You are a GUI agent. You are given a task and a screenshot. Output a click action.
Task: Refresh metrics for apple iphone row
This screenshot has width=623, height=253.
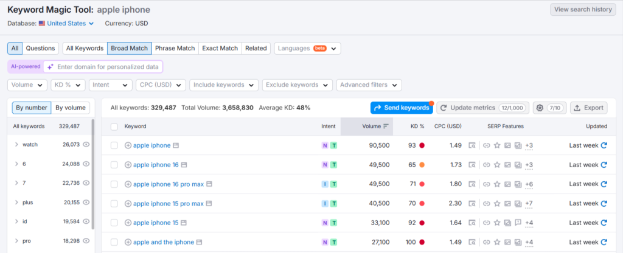tap(604, 145)
